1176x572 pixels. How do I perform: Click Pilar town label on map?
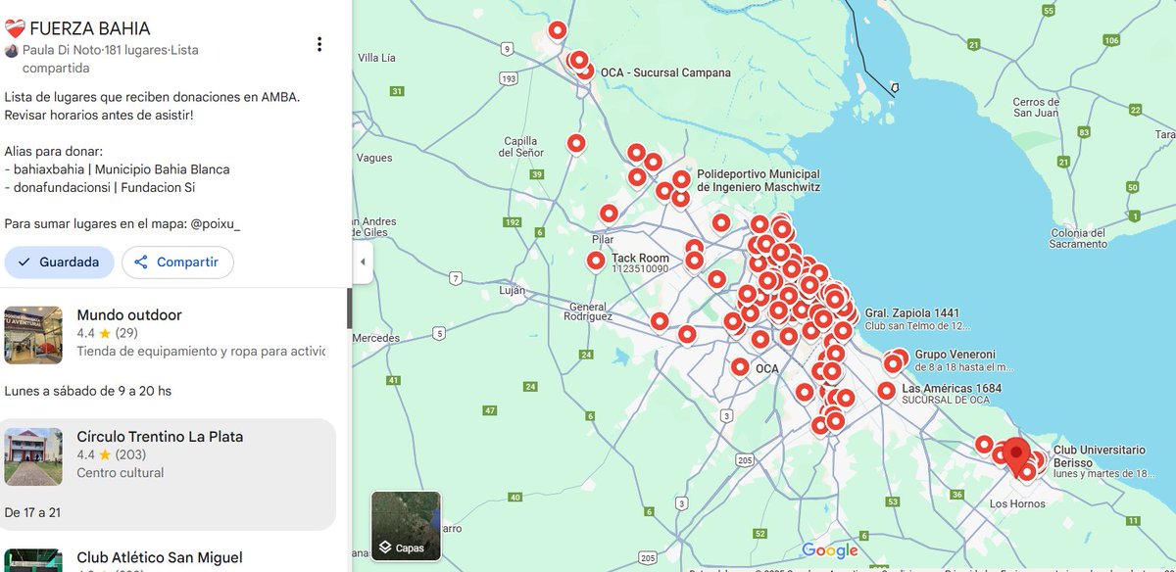pyautogui.click(x=603, y=239)
